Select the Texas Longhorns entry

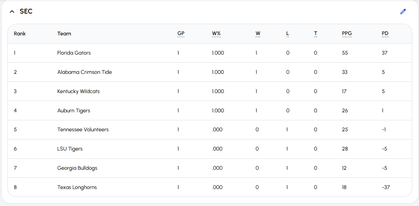click(x=77, y=187)
